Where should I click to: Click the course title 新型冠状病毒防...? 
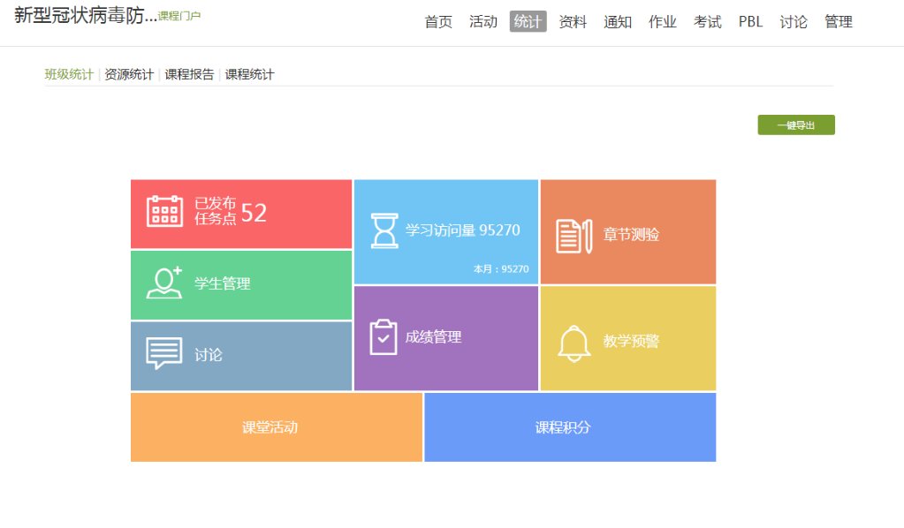click(x=86, y=16)
